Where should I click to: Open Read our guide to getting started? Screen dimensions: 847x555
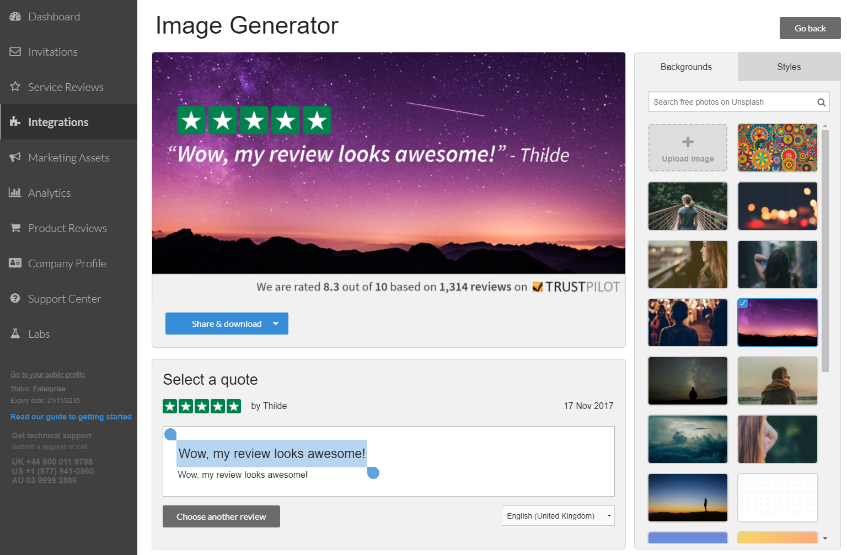click(71, 417)
